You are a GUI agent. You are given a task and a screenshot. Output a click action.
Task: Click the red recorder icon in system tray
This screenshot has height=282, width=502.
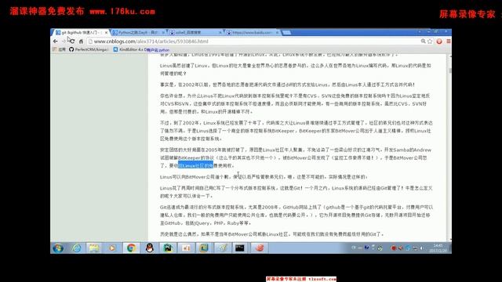[x=394, y=248]
